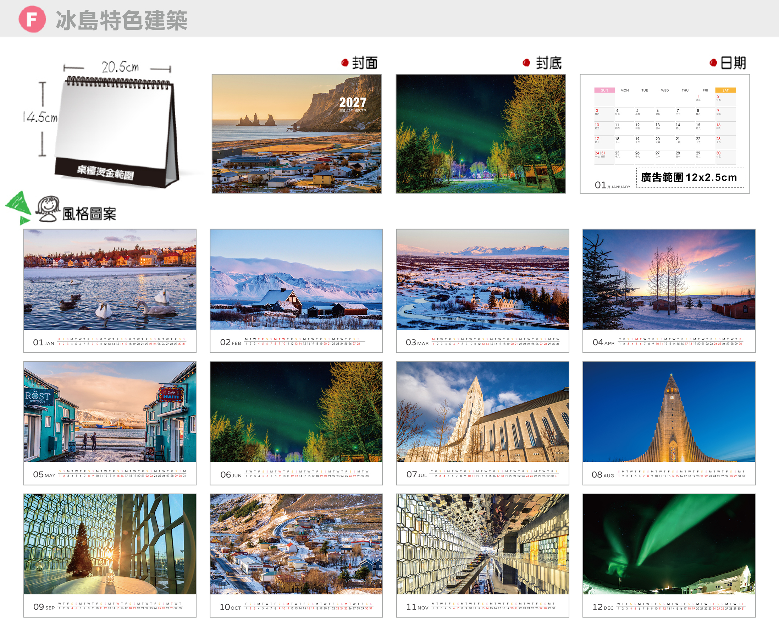Open the August church tower night photo
This screenshot has width=779, height=632.
click(669, 412)
